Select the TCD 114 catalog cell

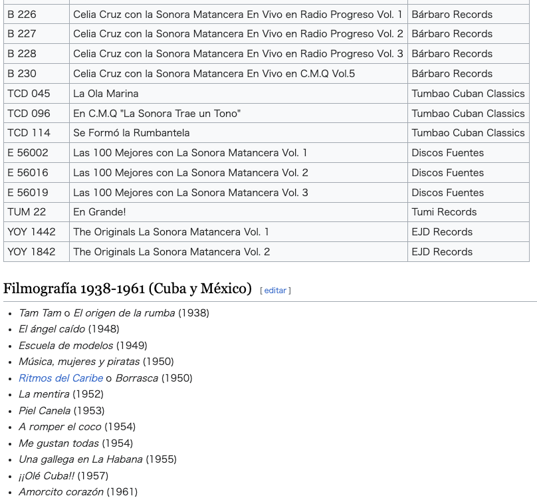coord(37,132)
